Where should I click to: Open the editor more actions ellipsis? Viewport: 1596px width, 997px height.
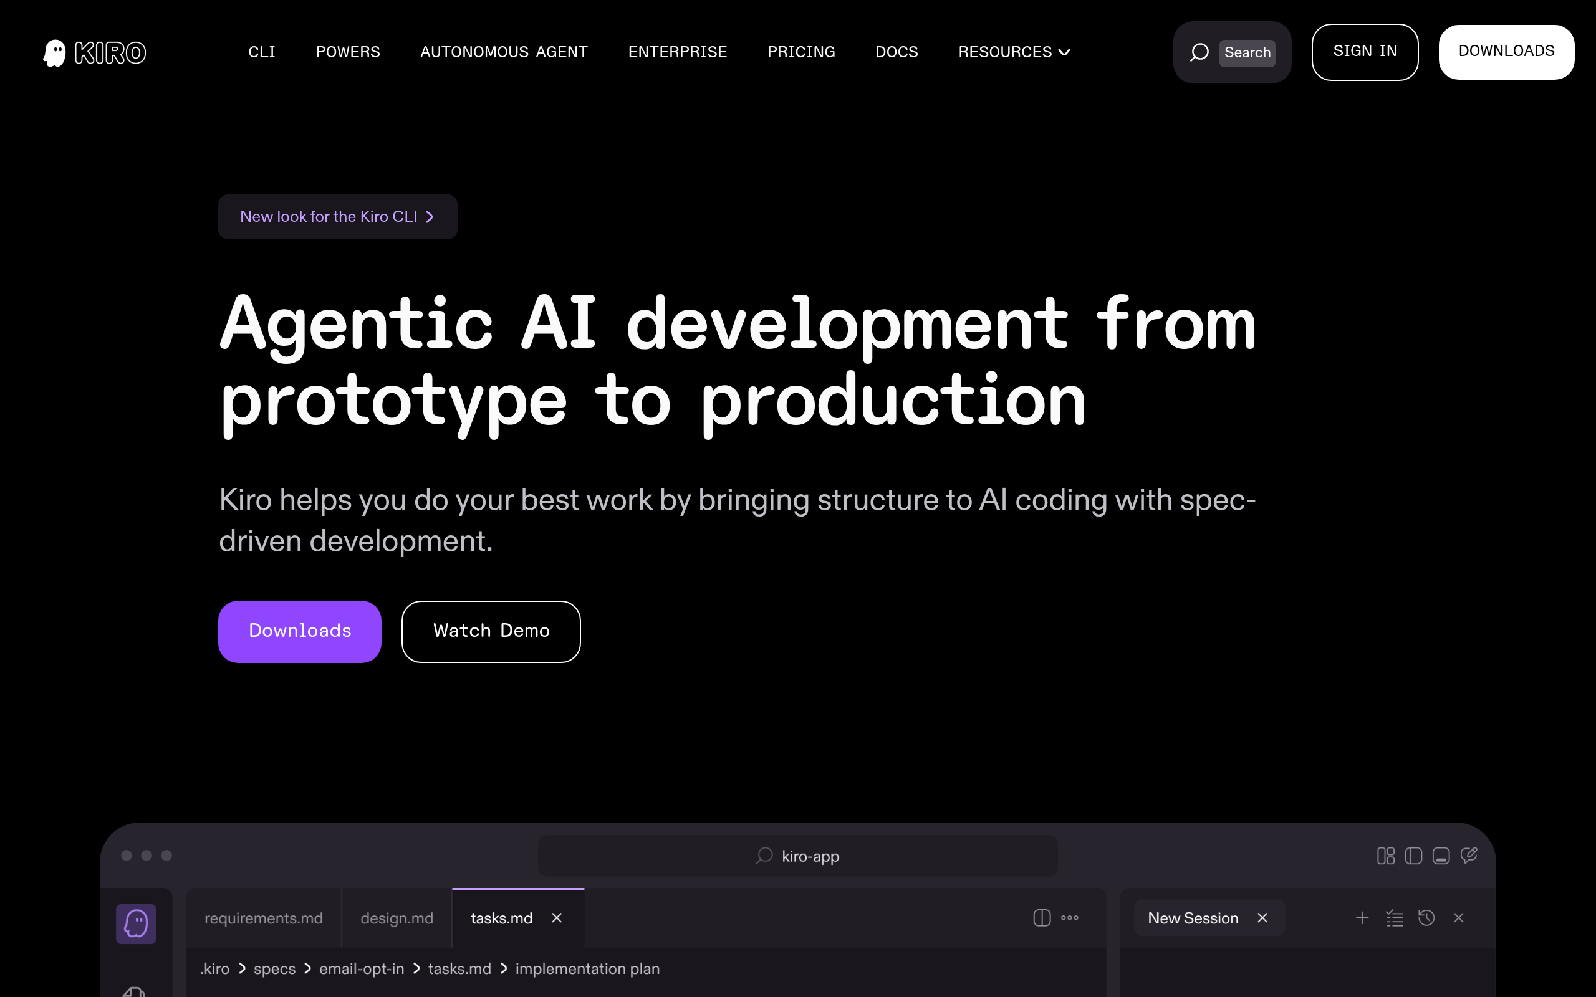[1070, 918]
